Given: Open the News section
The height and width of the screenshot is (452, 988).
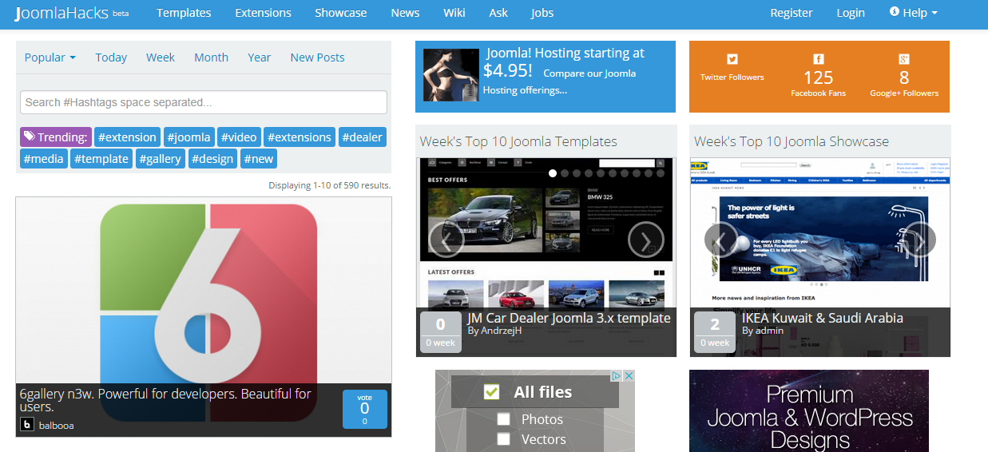Looking at the screenshot, I should pos(405,13).
